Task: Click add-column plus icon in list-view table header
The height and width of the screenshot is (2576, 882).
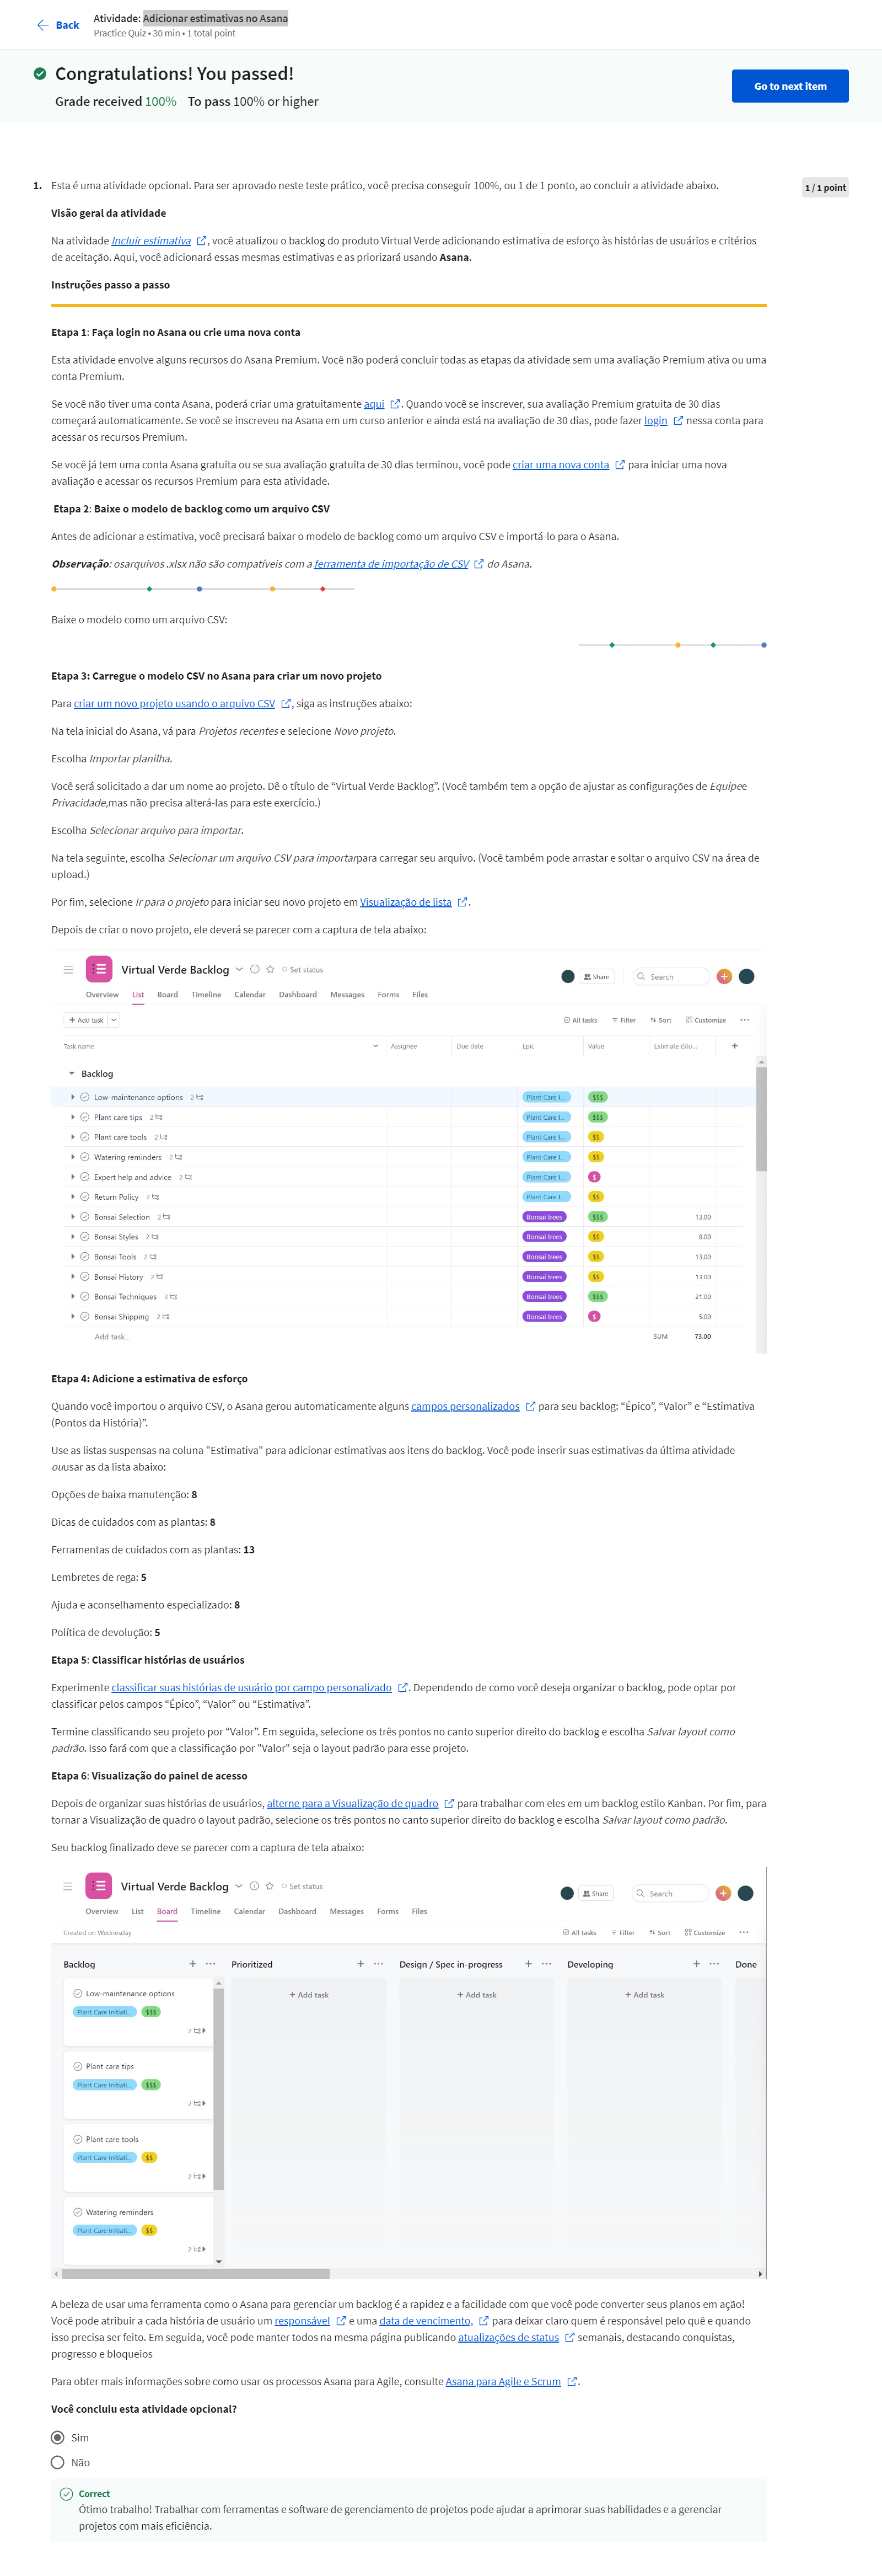Action: pyautogui.click(x=735, y=1046)
